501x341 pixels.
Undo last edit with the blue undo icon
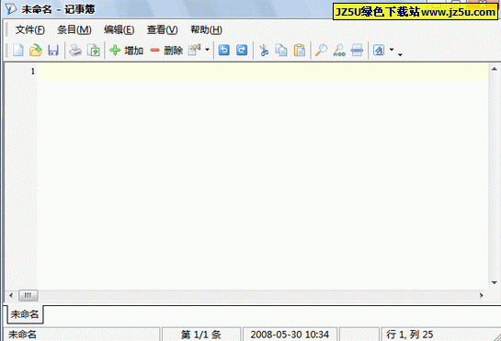[224, 51]
